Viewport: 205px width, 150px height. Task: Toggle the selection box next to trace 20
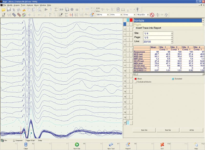[x=128, y=123]
